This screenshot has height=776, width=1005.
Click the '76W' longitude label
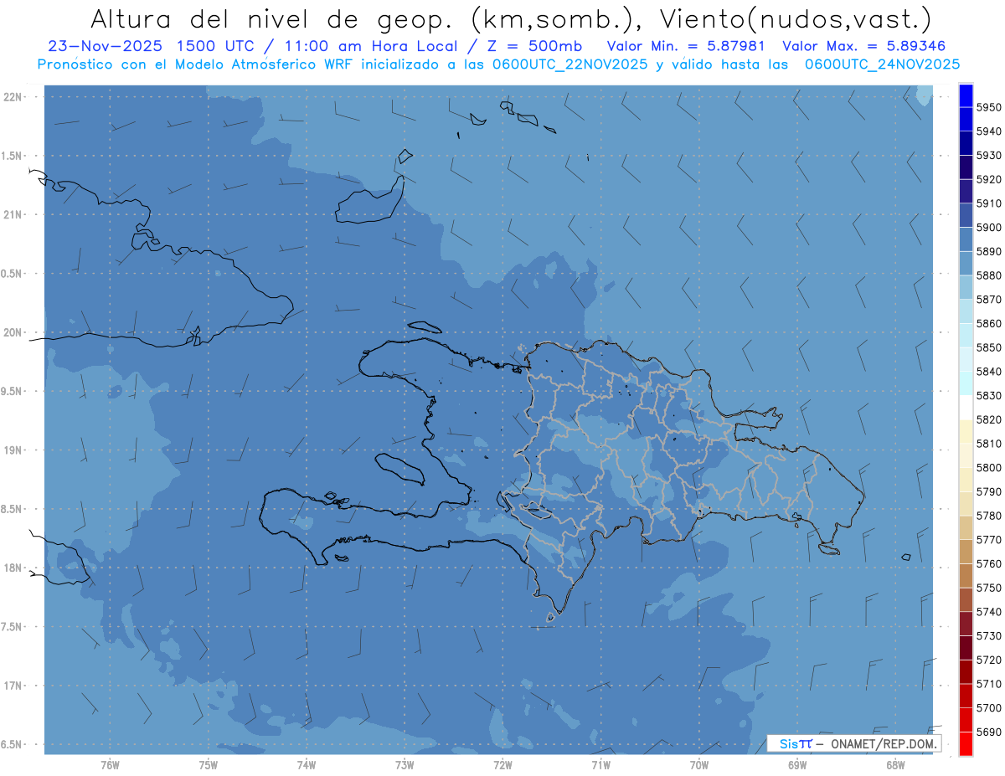pos(110,765)
